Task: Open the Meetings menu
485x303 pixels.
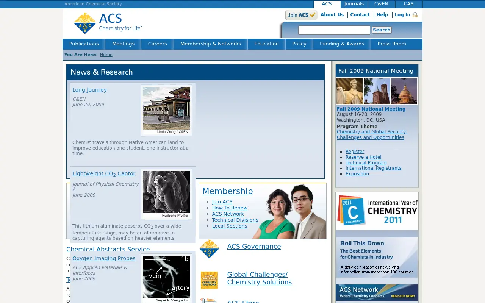Action: tap(123, 44)
